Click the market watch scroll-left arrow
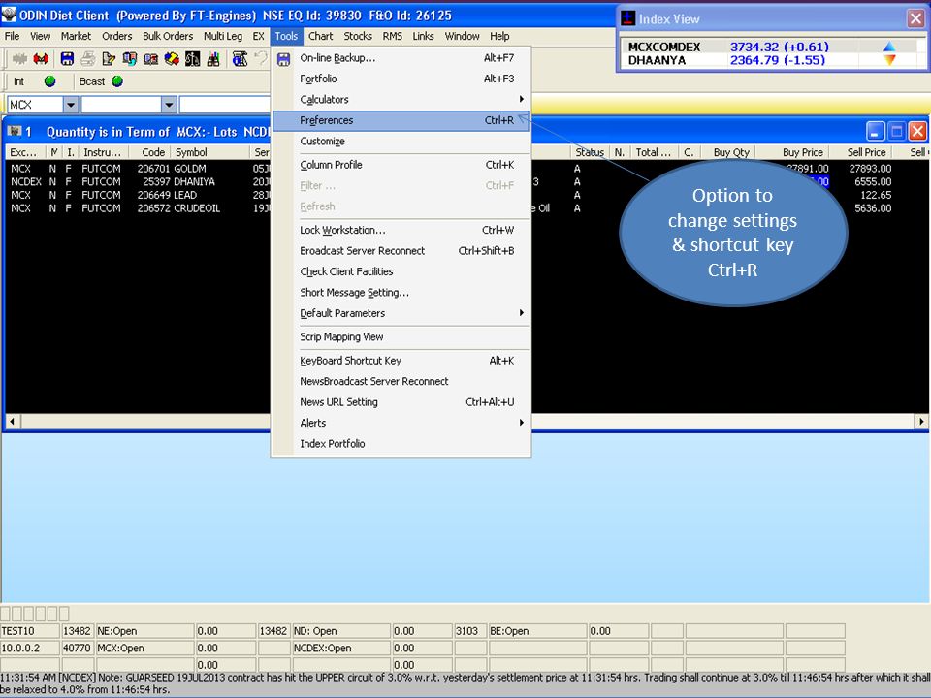 coord(13,422)
